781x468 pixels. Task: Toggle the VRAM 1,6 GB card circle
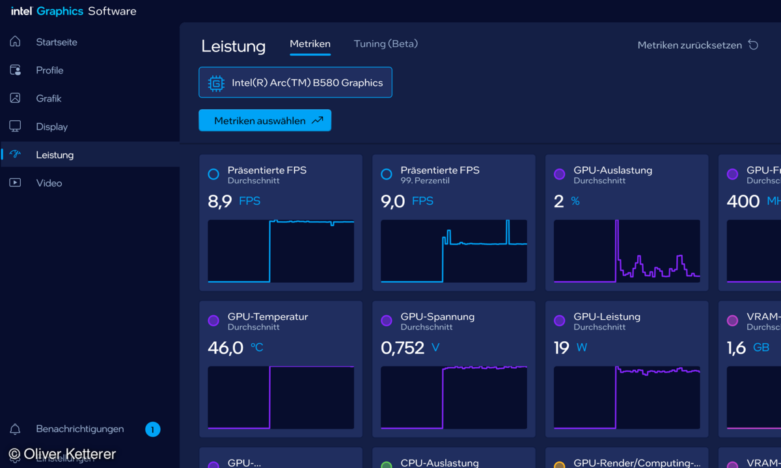(732, 320)
